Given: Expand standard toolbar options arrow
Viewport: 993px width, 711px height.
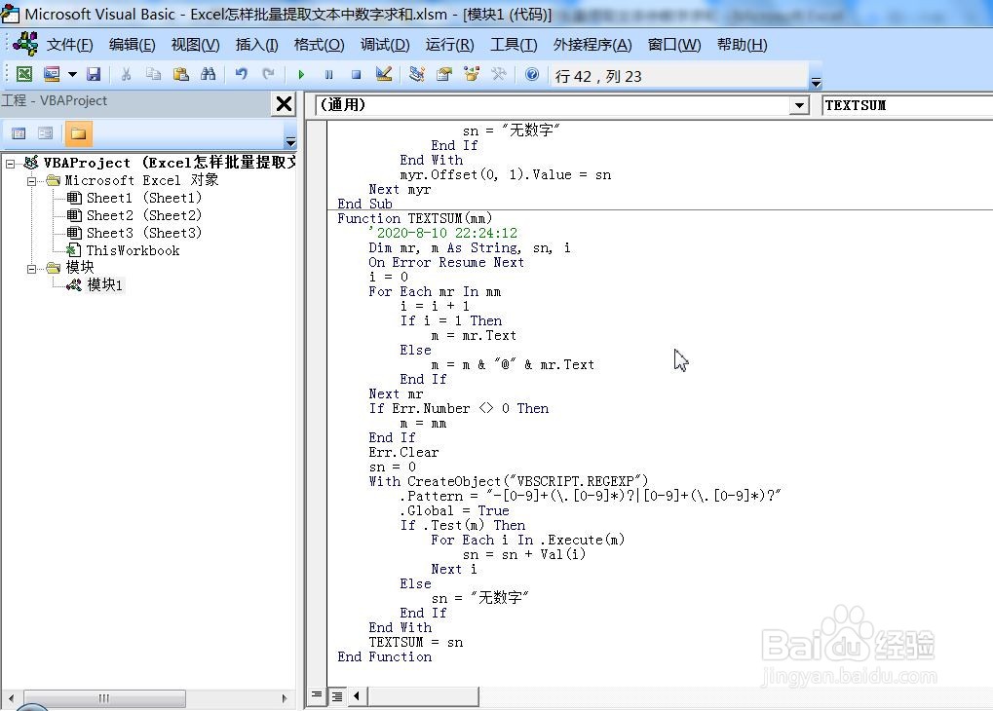Looking at the screenshot, I should click(x=816, y=83).
